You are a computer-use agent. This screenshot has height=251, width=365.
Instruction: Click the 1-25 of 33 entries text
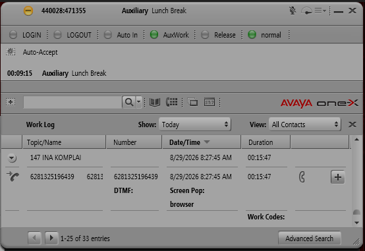(85, 238)
